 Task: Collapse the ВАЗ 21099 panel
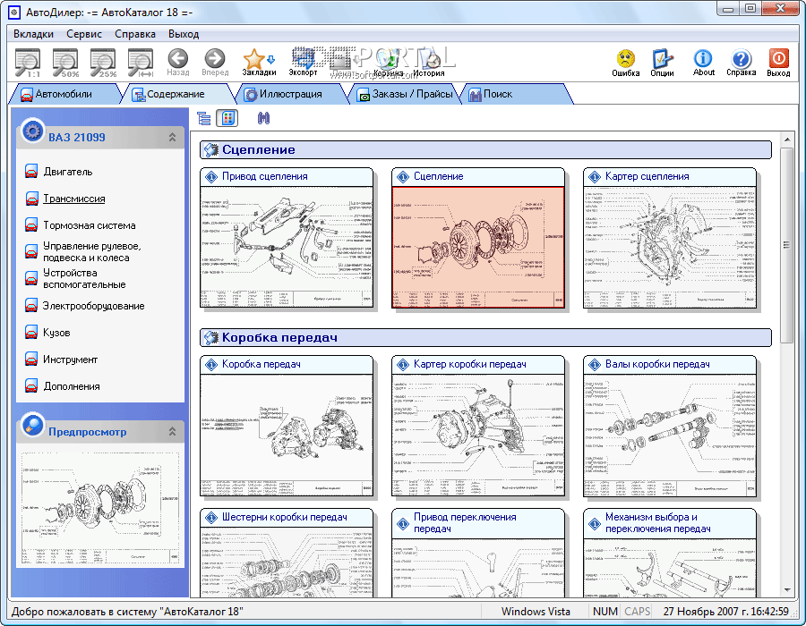[172, 137]
